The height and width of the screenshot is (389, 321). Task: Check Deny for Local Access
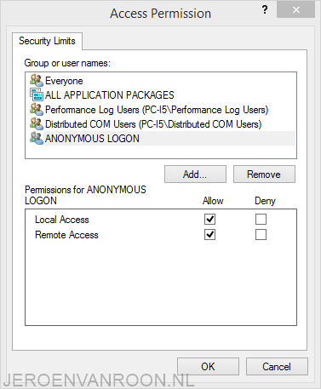(261, 219)
